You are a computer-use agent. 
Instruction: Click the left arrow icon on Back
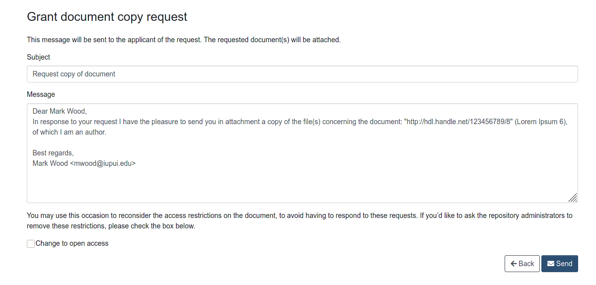point(514,264)
